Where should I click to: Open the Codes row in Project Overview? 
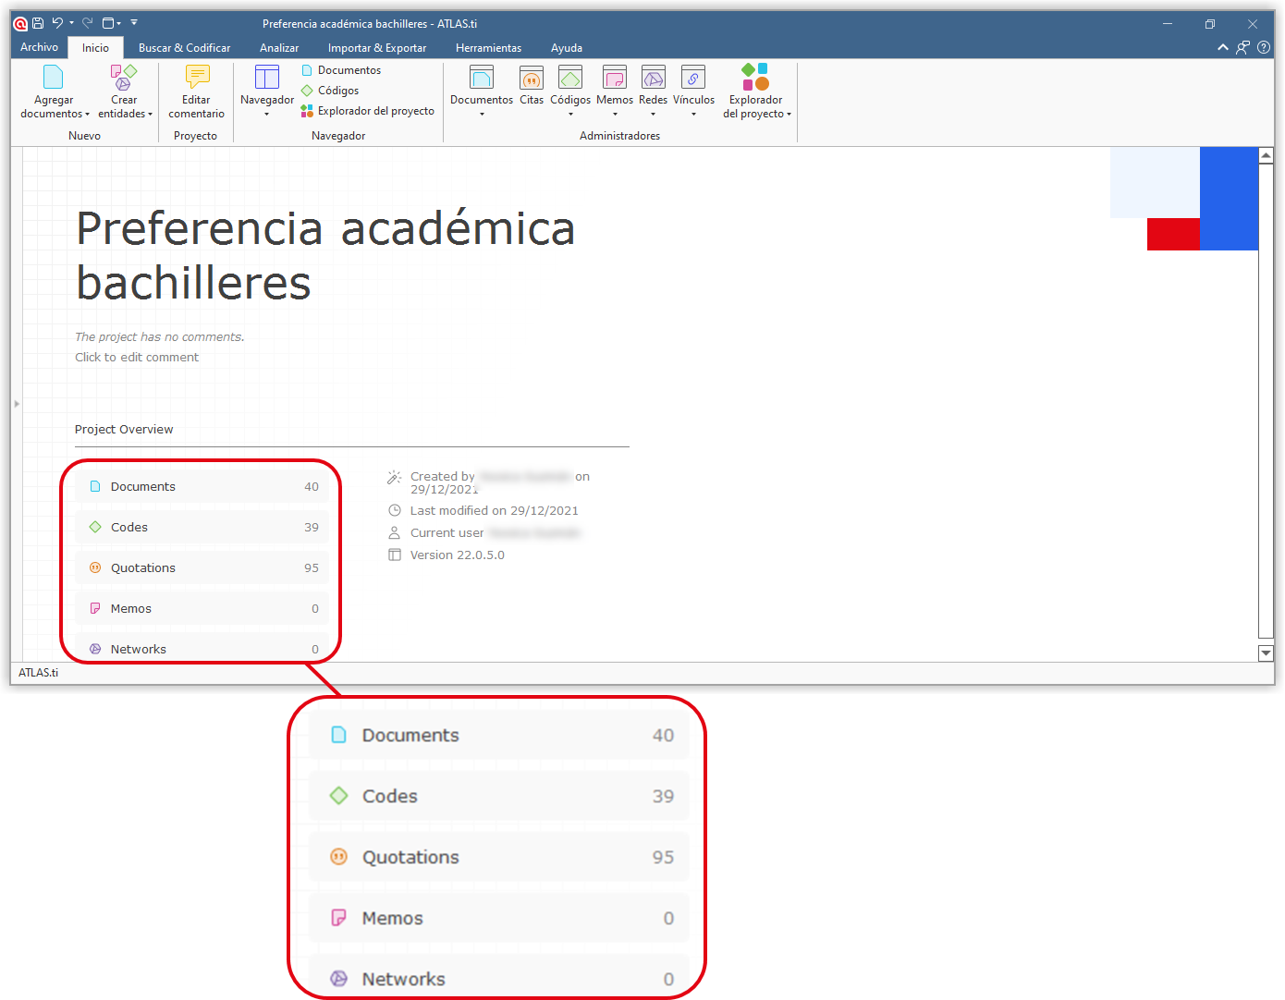(x=202, y=528)
